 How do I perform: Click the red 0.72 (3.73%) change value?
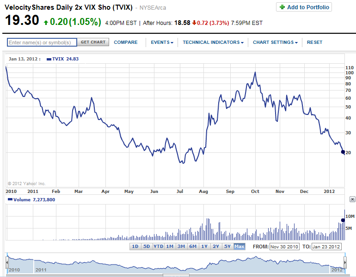tap(213, 23)
